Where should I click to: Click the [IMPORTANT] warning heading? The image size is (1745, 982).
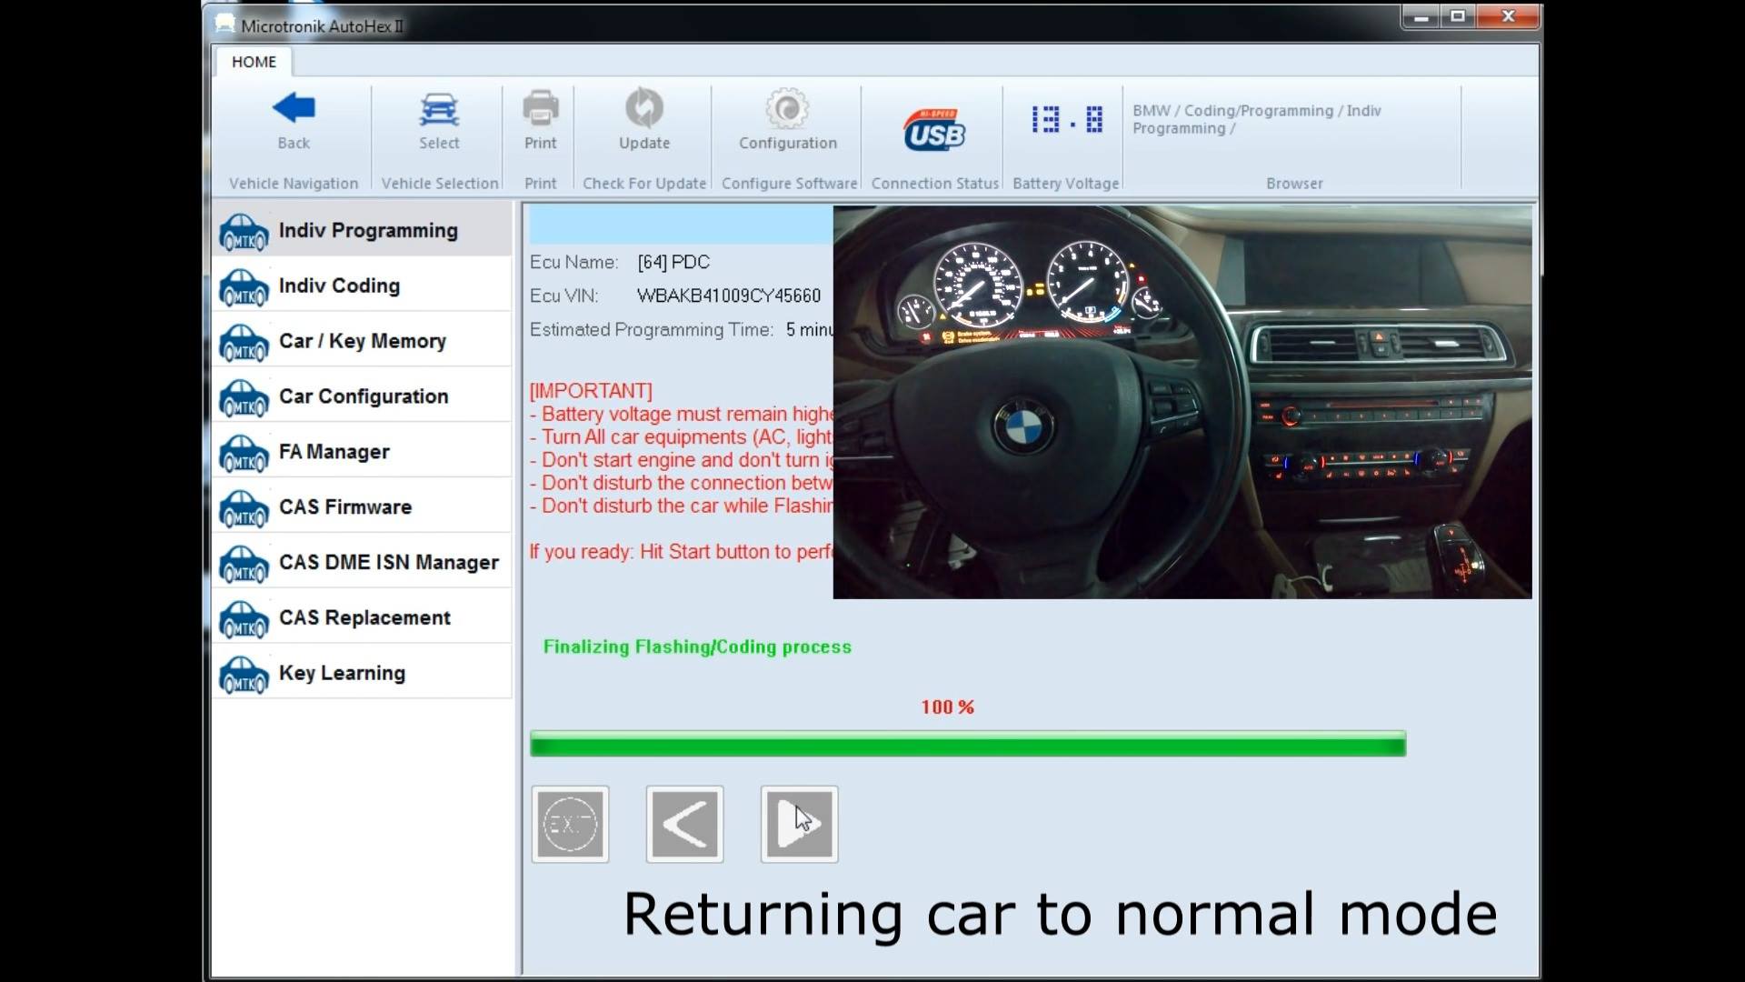tap(591, 391)
